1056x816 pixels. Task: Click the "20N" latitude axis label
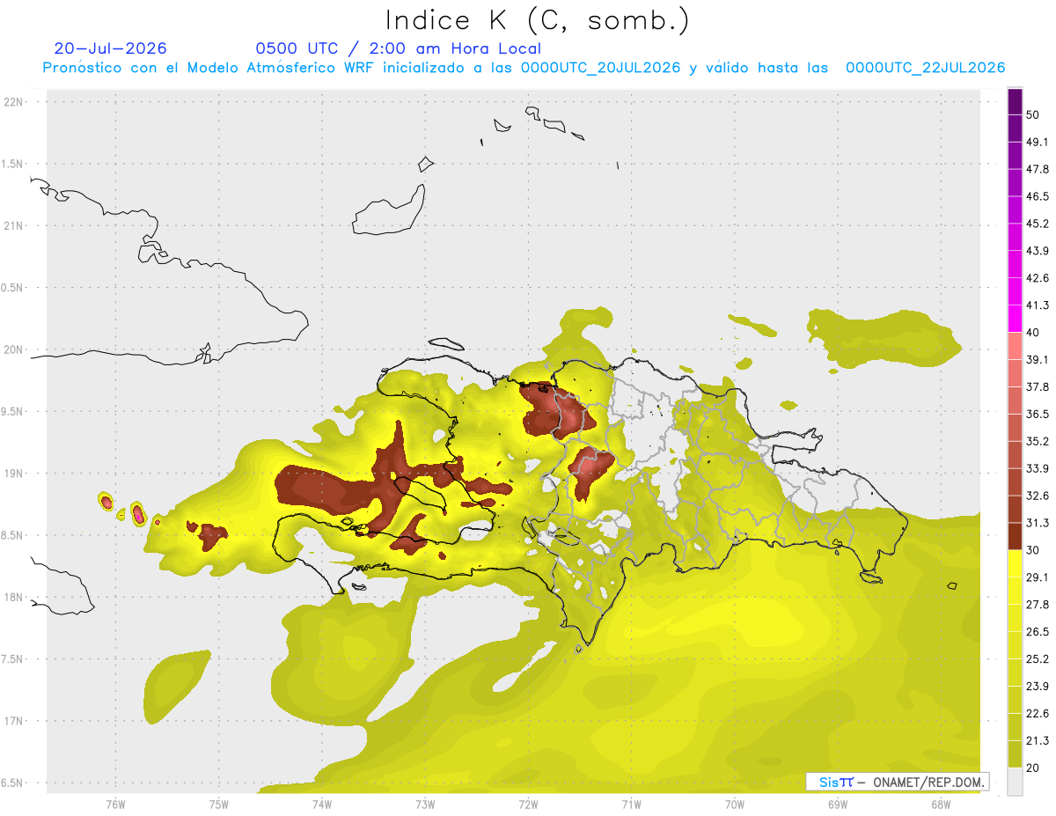click(14, 349)
